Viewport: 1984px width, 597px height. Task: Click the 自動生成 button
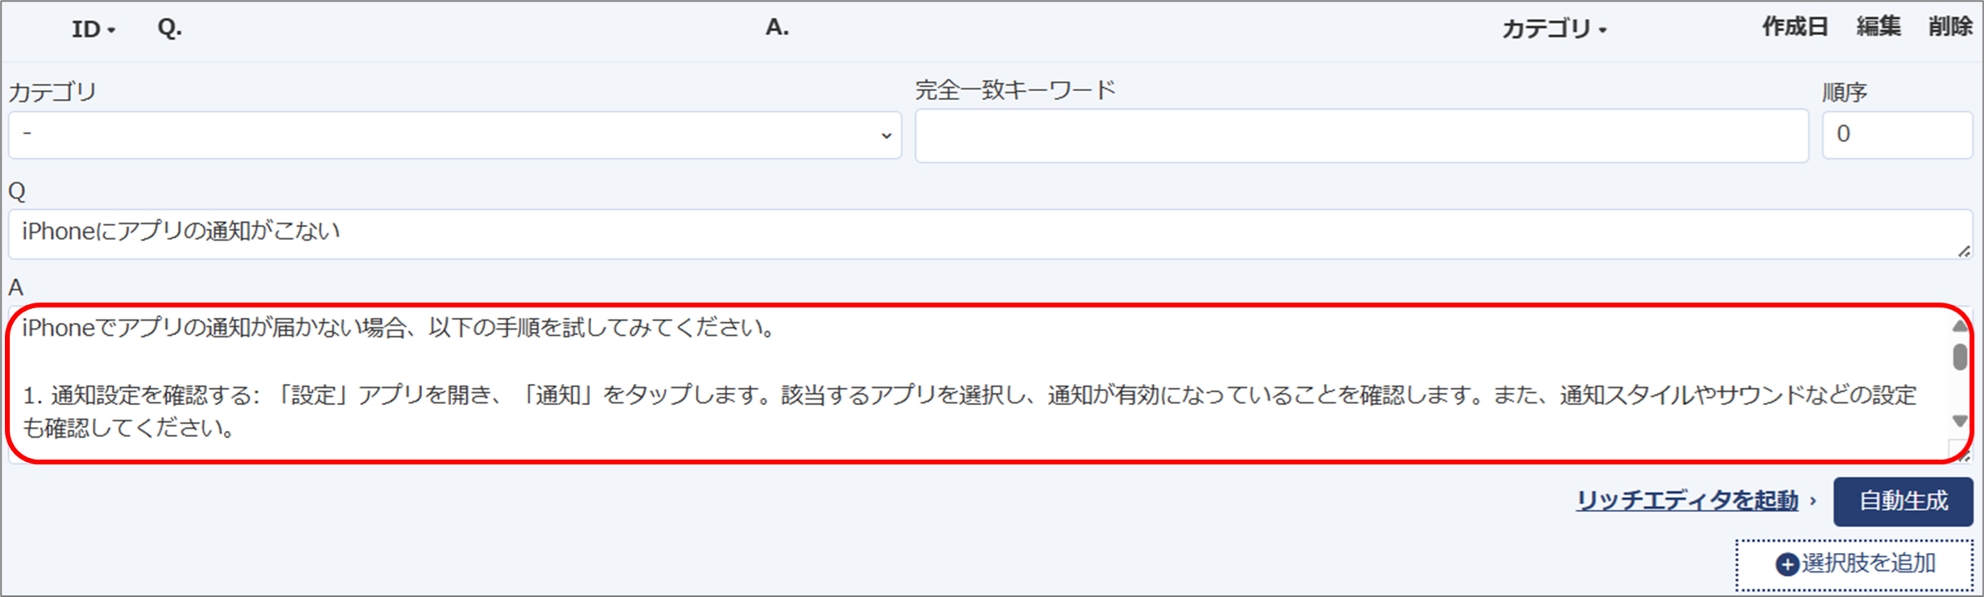[1903, 501]
